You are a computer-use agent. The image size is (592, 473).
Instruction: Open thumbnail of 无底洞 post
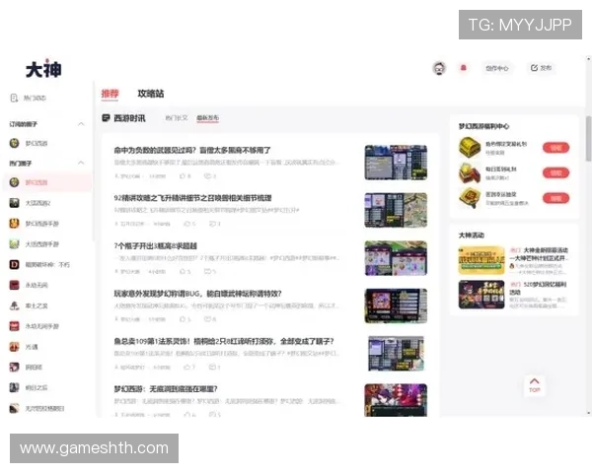click(x=396, y=400)
